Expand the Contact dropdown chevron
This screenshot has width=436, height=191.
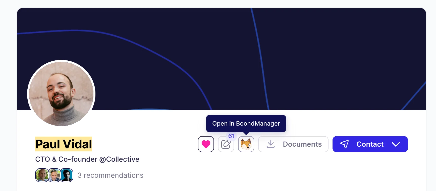tap(396, 144)
